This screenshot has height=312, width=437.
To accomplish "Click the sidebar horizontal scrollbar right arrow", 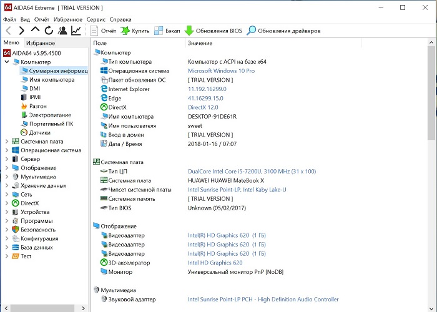I will [x=83, y=308].
